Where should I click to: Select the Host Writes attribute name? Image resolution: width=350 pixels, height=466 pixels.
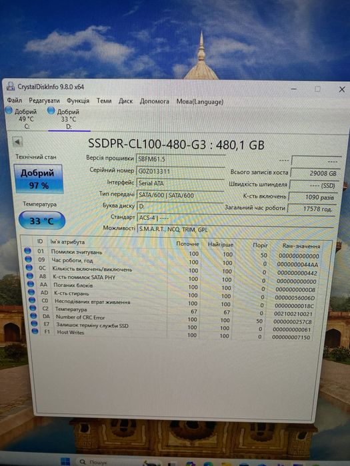70,332
